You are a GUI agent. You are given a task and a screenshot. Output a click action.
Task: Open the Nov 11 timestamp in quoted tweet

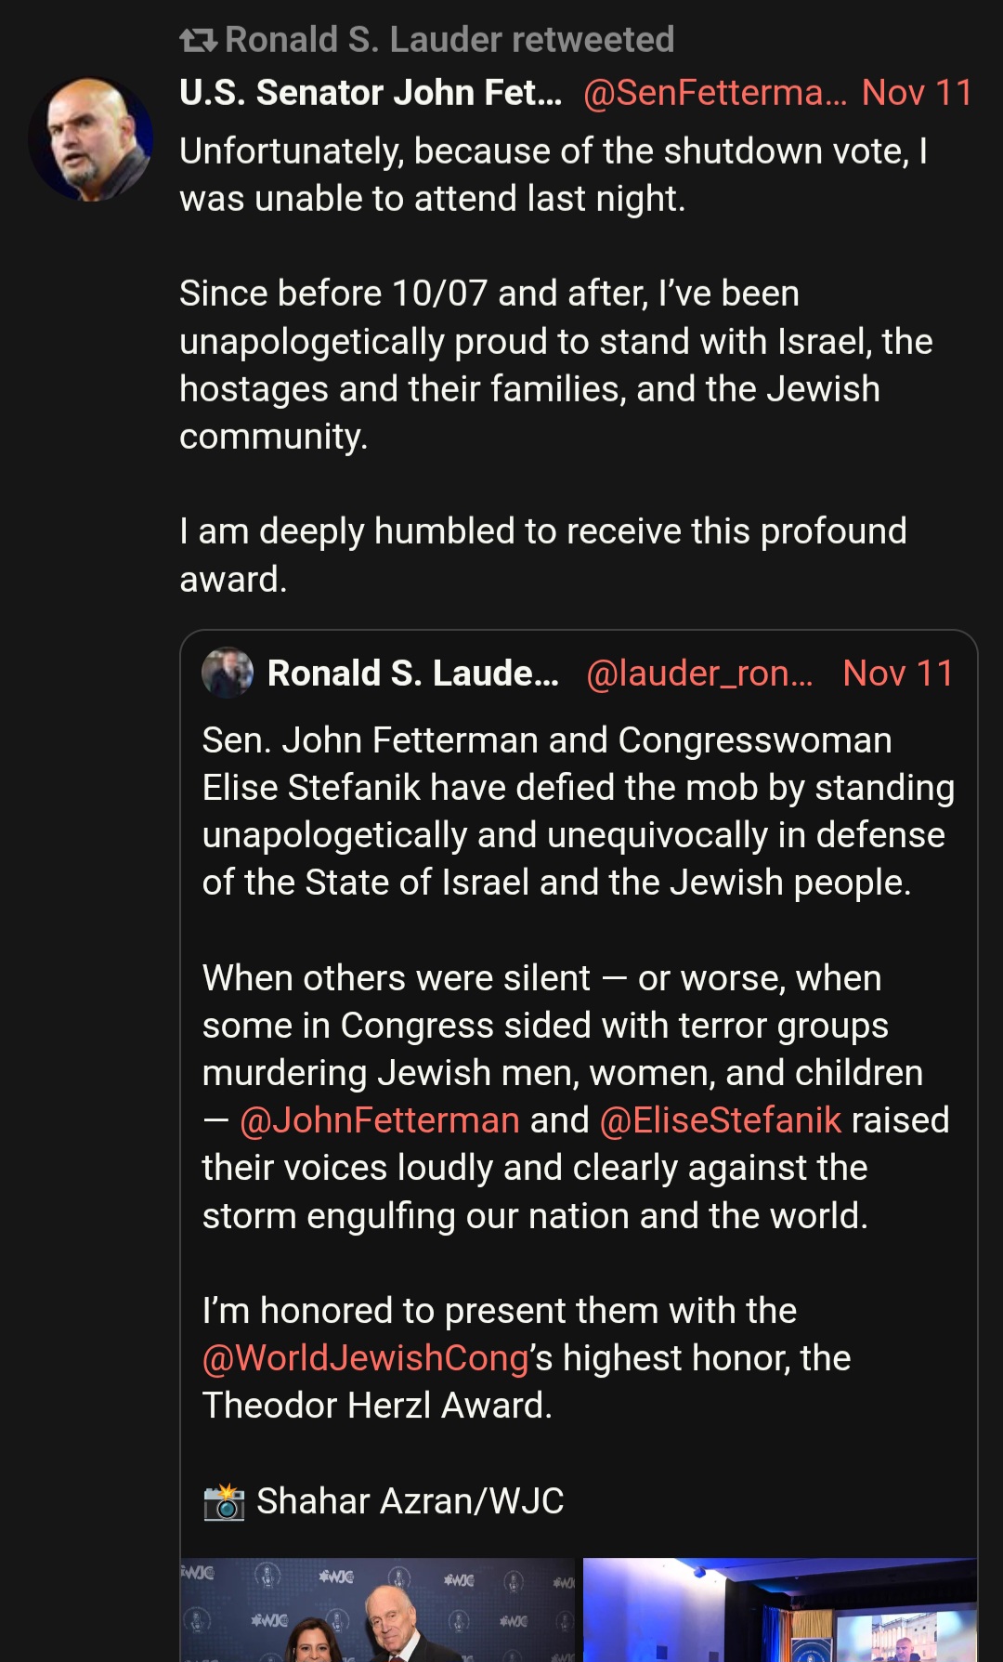point(898,674)
